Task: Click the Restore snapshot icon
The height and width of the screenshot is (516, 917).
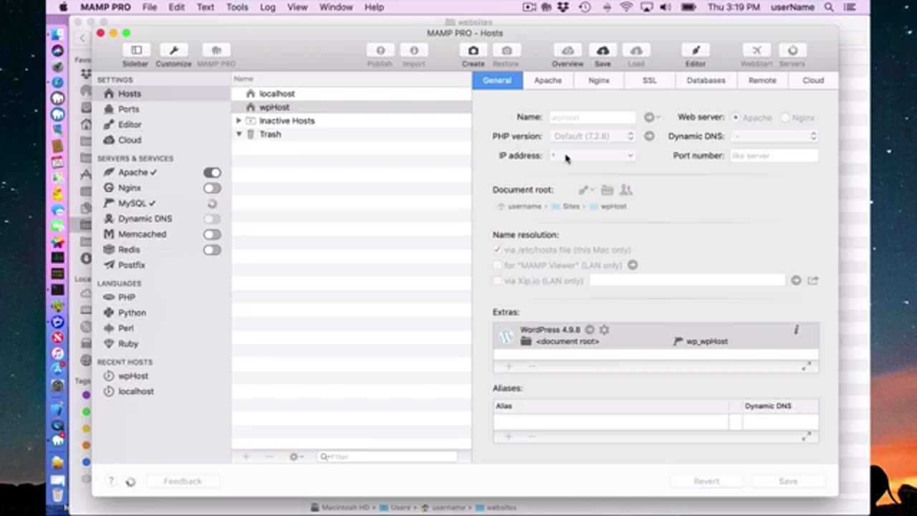Action: click(506, 50)
